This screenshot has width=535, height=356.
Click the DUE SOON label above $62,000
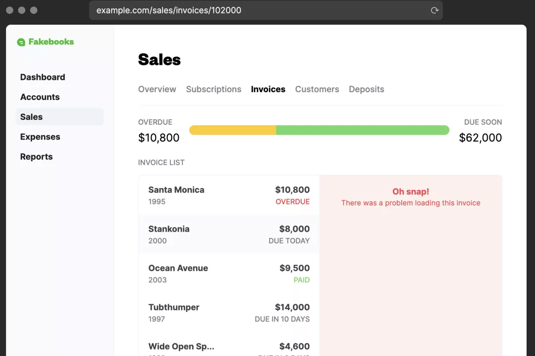pos(483,122)
